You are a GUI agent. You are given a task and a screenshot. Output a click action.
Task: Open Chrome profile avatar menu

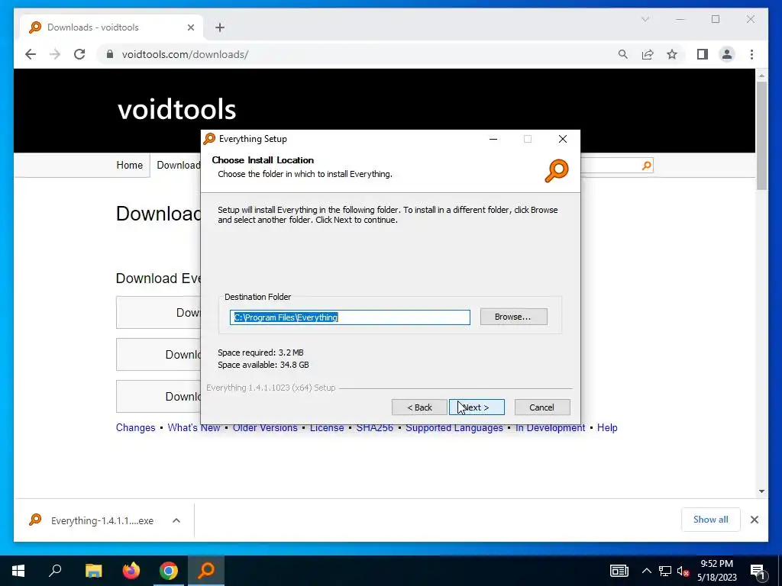tap(727, 54)
